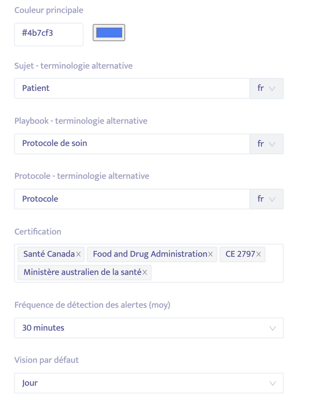Open language dropdown for Protocole terminology

(267, 199)
